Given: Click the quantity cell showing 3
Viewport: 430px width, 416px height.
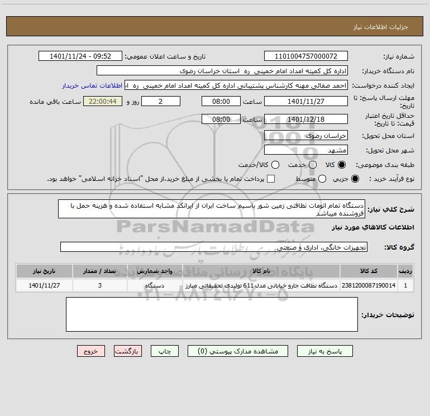Looking at the screenshot, I should pyautogui.click(x=100, y=285).
